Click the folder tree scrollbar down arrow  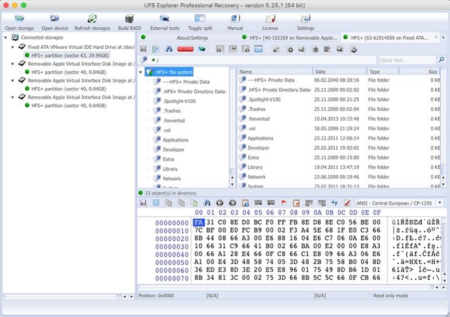[232, 184]
